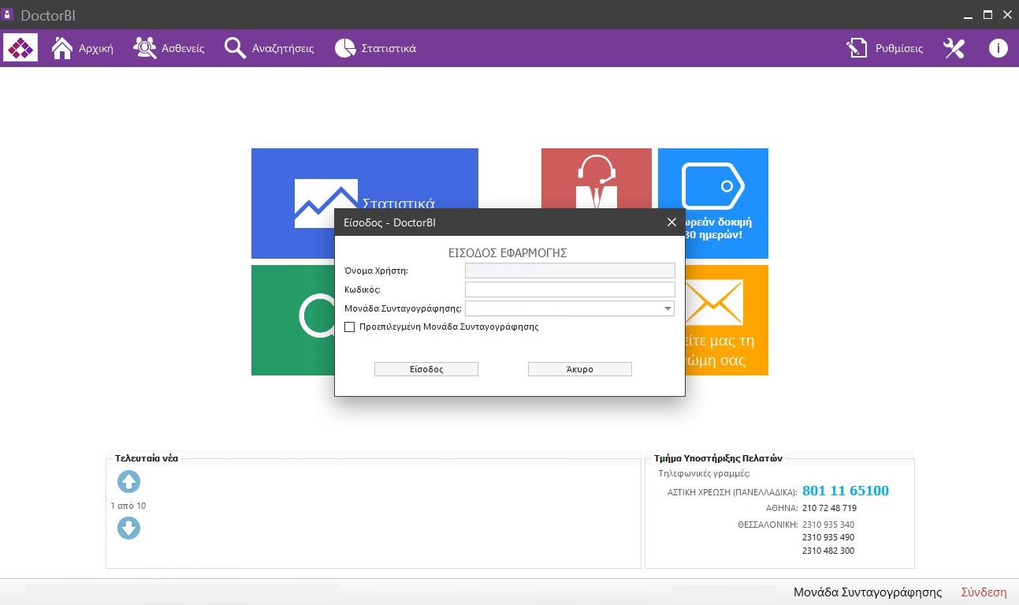The image size is (1019, 605).
Task: Expand the Μονάδα Συνταγογράφησης dropdown
Action: coord(668,308)
